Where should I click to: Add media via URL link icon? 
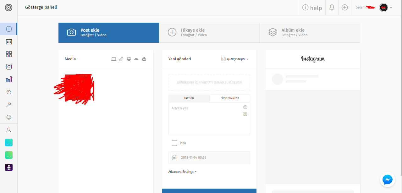[121, 59]
